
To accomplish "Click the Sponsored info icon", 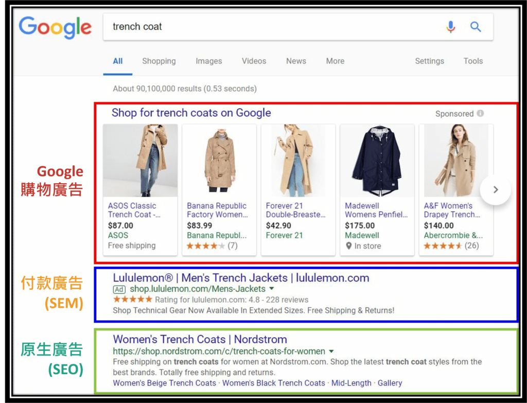I will click(x=480, y=113).
